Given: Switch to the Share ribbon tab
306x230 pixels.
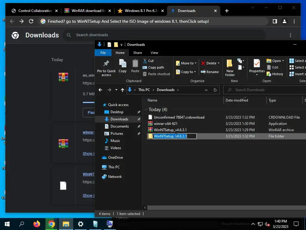Looking at the screenshot, I should [137, 53].
